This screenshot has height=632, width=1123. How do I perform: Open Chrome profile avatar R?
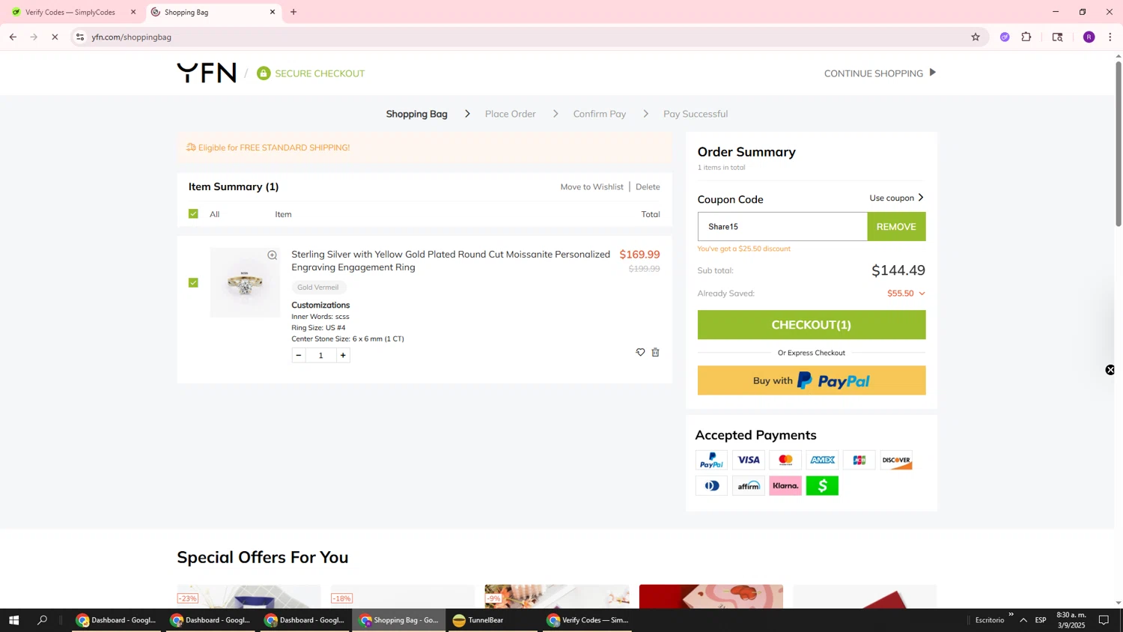[x=1089, y=37]
